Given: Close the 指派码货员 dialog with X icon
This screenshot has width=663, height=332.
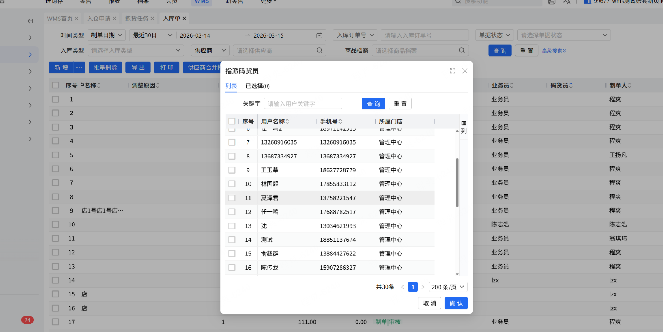Looking at the screenshot, I should [465, 71].
